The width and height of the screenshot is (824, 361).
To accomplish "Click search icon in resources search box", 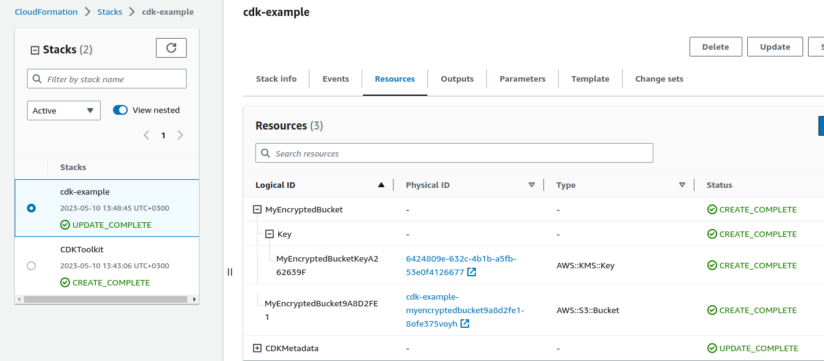I will click(266, 153).
